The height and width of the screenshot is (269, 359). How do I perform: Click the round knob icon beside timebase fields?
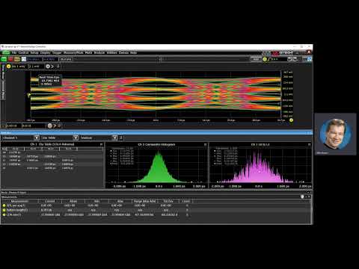pos(50,126)
